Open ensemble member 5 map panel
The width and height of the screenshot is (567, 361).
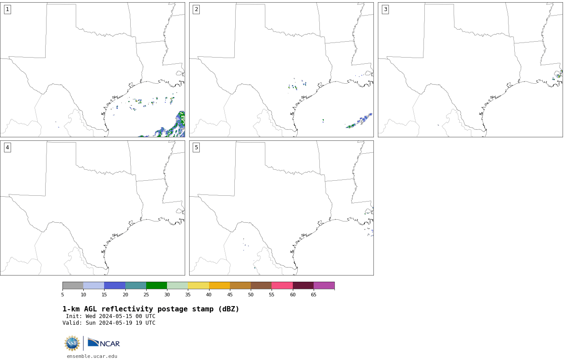click(x=281, y=208)
